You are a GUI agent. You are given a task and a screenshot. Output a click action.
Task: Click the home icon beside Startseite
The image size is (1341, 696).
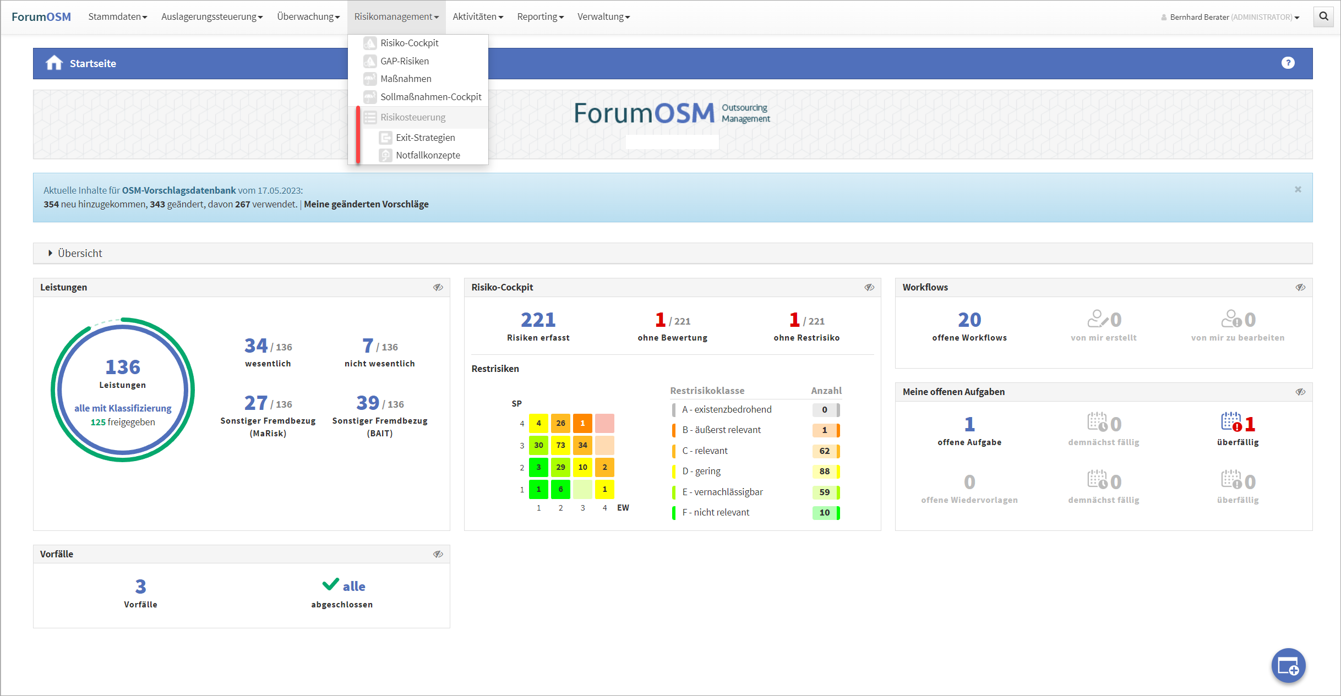54,63
